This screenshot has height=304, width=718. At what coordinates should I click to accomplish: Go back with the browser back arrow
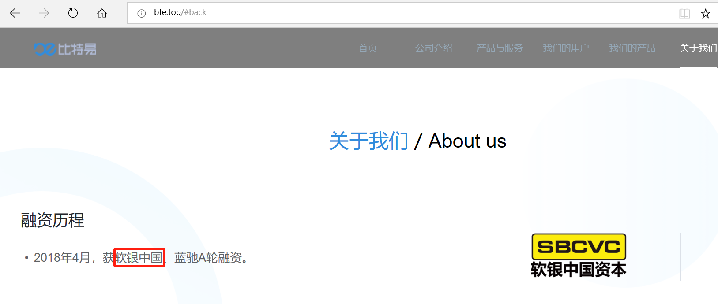pyautogui.click(x=15, y=13)
